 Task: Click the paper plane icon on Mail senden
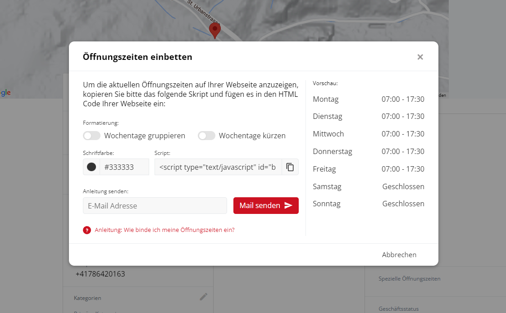[x=288, y=206]
